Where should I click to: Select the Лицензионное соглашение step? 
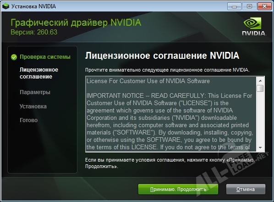pos(39,73)
